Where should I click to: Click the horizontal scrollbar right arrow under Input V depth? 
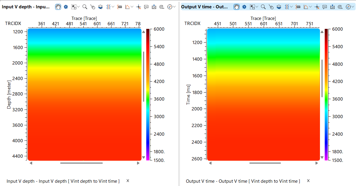coord(138,163)
